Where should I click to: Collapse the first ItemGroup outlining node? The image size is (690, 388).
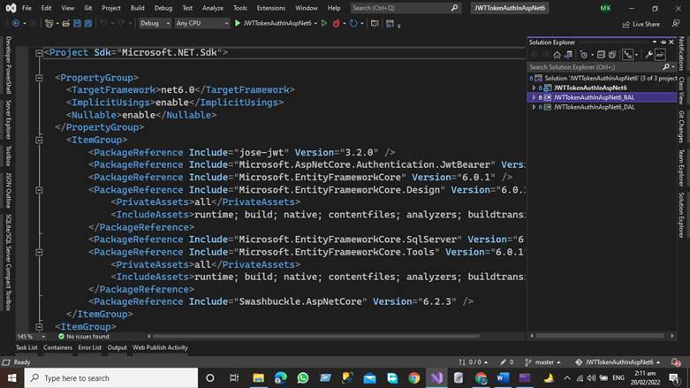[39, 140]
